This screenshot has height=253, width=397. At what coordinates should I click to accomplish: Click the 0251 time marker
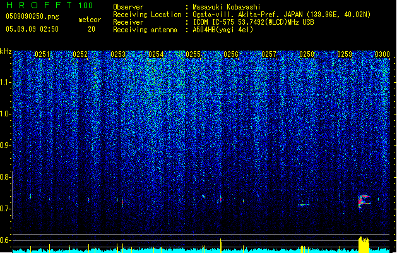pyautogui.click(x=42, y=54)
